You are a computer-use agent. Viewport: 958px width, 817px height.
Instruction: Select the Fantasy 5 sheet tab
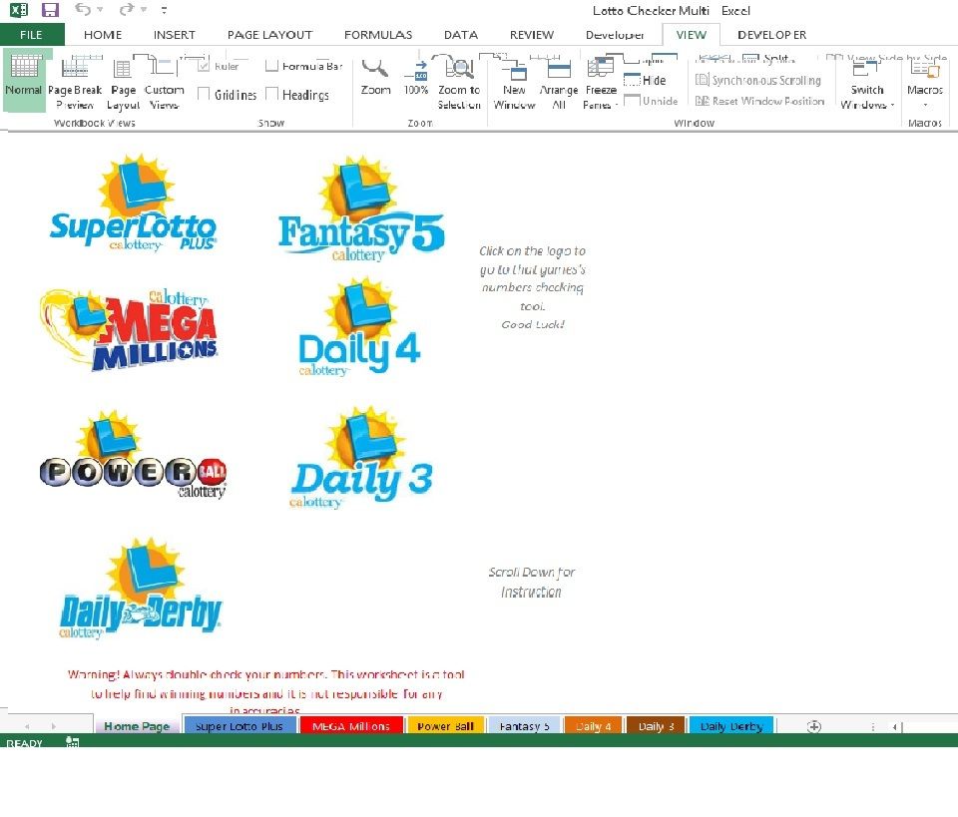[524, 726]
